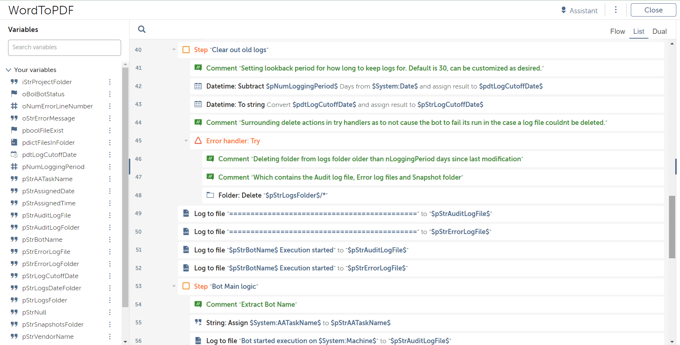Image resolution: width=680 pixels, height=345 pixels.
Task: Click the Log to file icon on line 49
Action: click(x=186, y=213)
